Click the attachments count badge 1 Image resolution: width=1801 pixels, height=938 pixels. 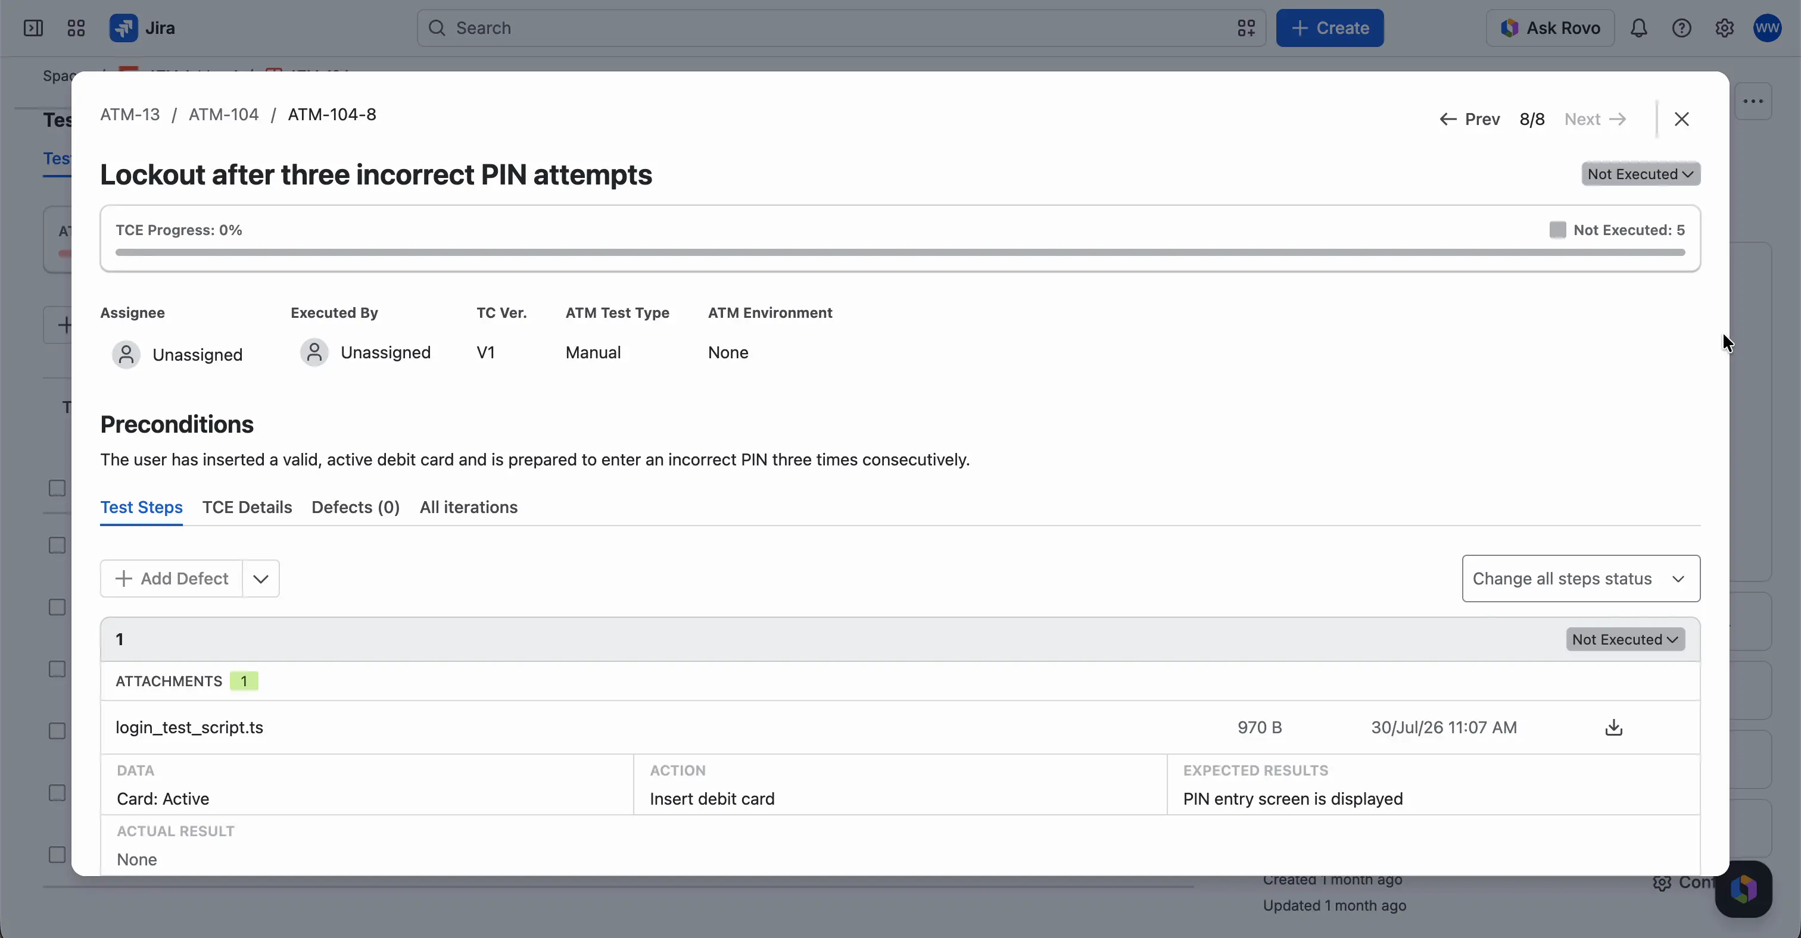click(x=244, y=681)
